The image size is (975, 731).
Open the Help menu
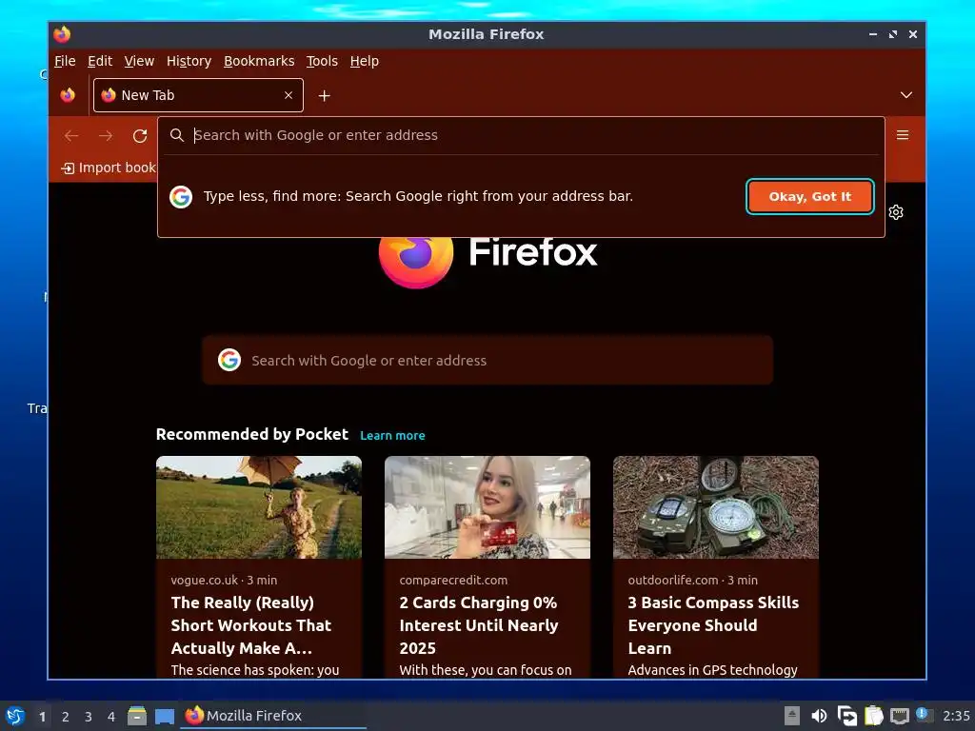coord(364,61)
